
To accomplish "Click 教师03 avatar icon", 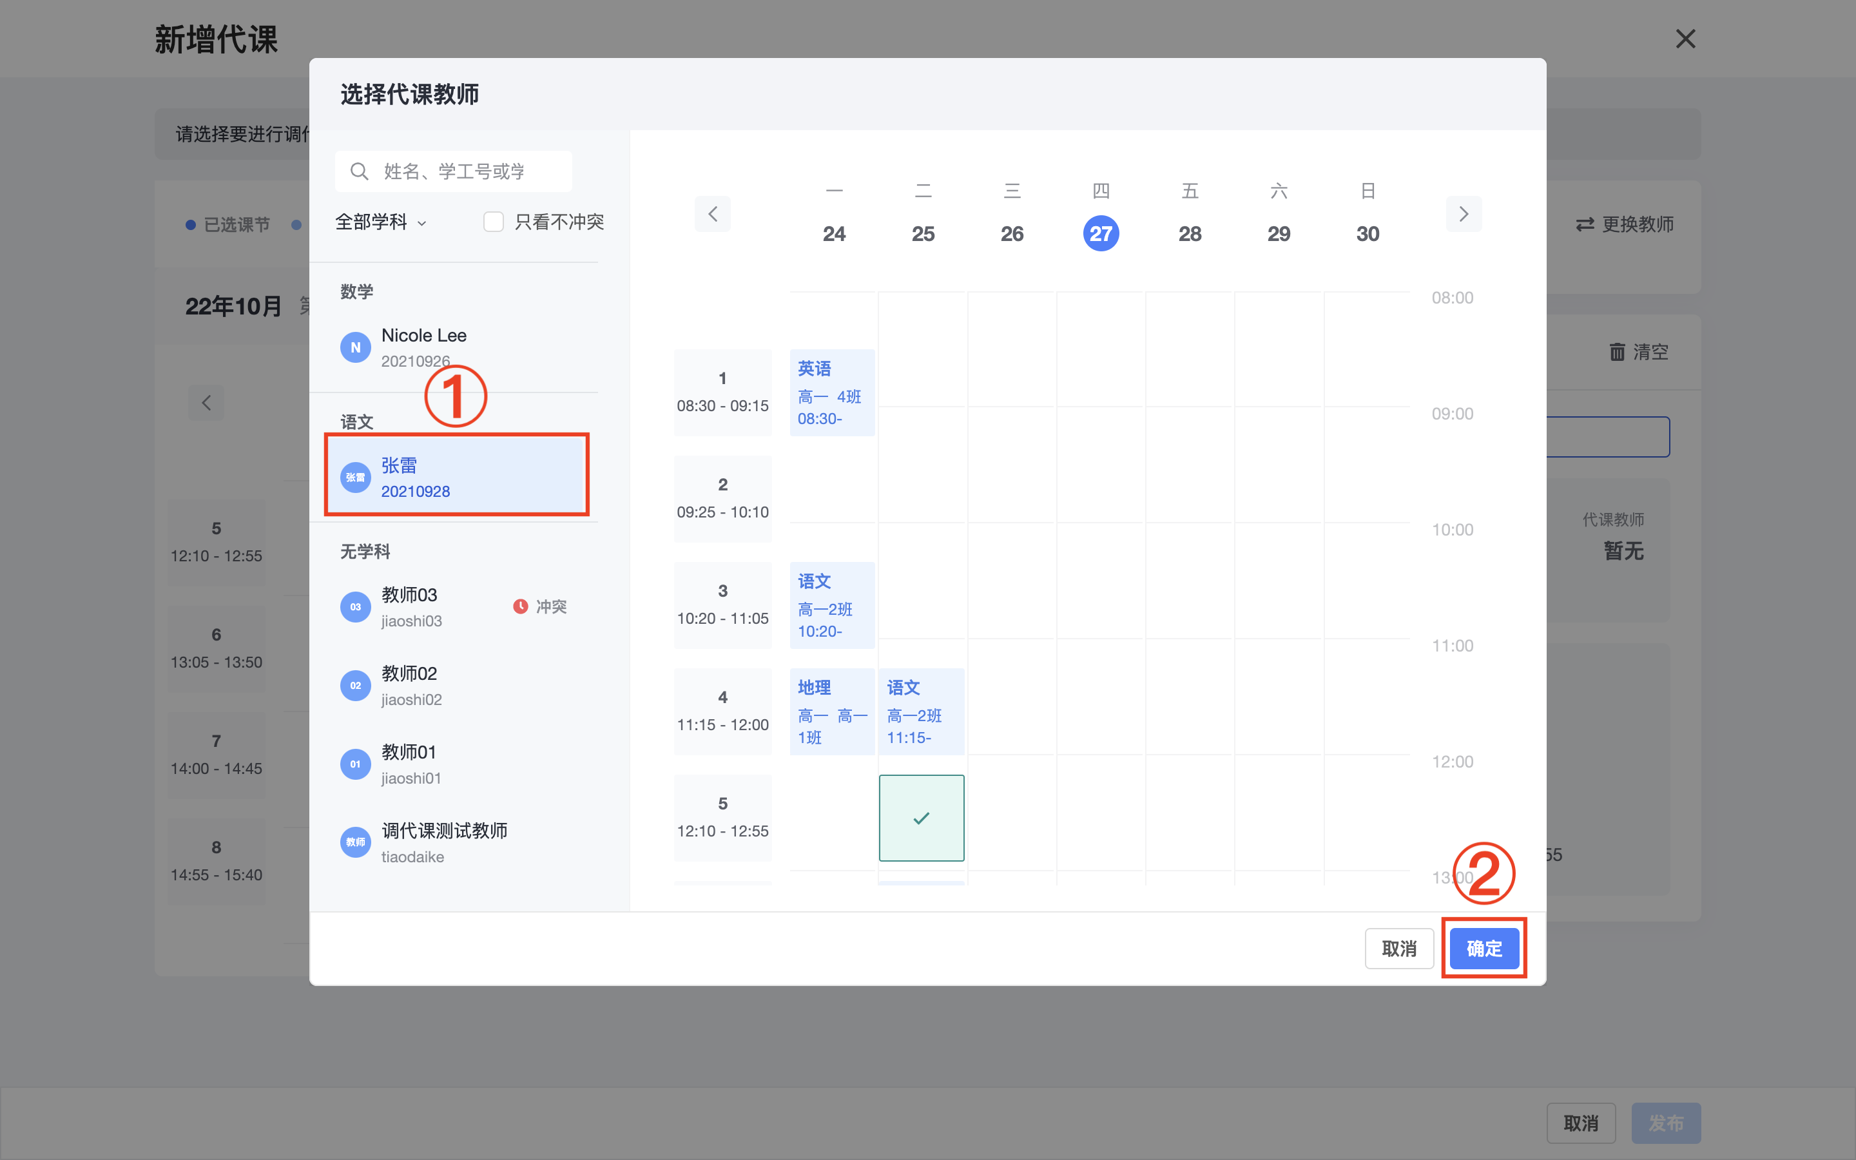I will pos(355,607).
